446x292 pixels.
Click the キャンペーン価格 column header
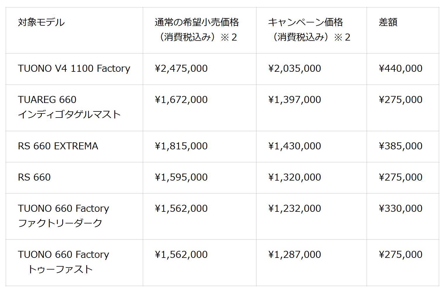pos(309,29)
